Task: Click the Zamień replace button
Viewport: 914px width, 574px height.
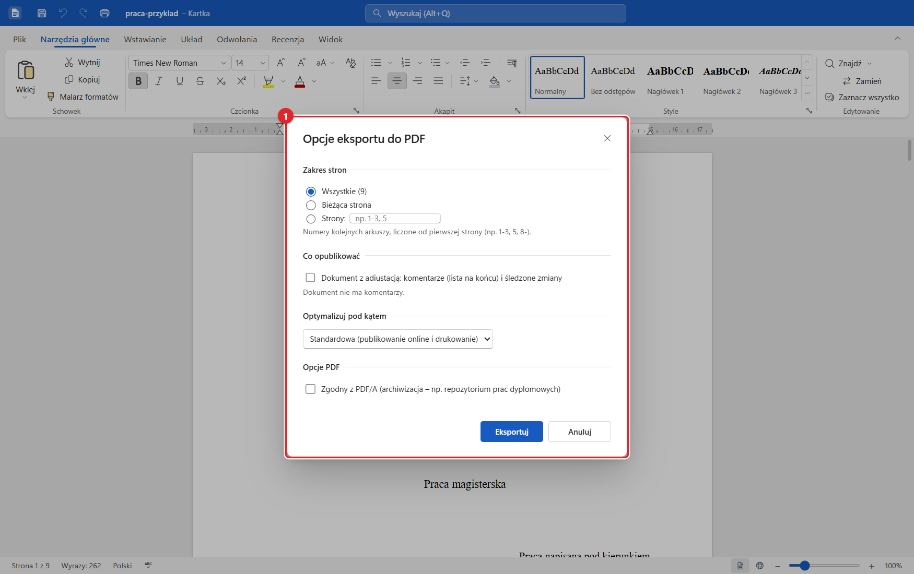Action: [862, 81]
